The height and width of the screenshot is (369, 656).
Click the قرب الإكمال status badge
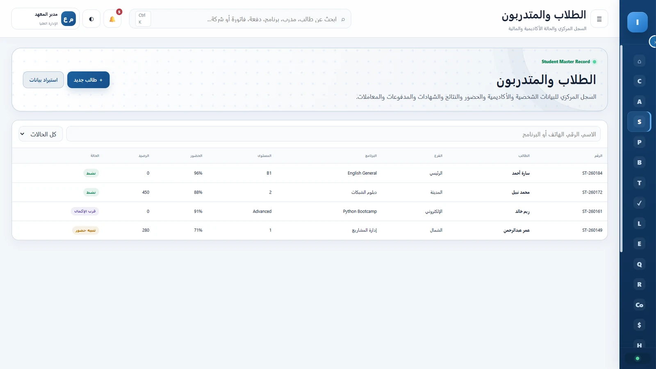click(x=85, y=211)
